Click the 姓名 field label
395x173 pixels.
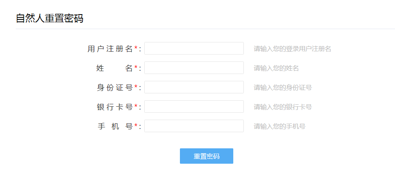(x=115, y=68)
